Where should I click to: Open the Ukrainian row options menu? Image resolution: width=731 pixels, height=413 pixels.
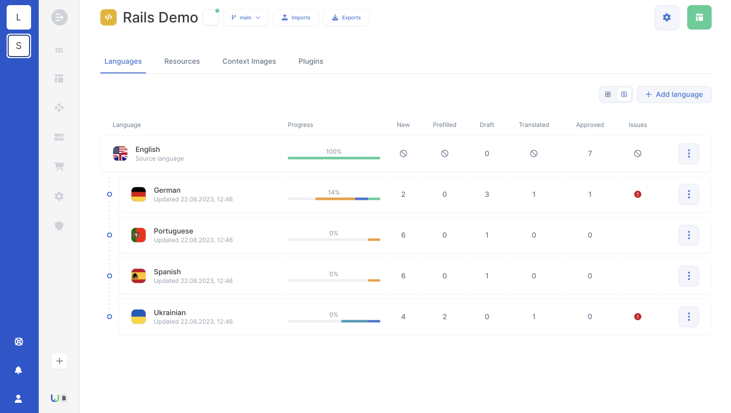pos(688,317)
